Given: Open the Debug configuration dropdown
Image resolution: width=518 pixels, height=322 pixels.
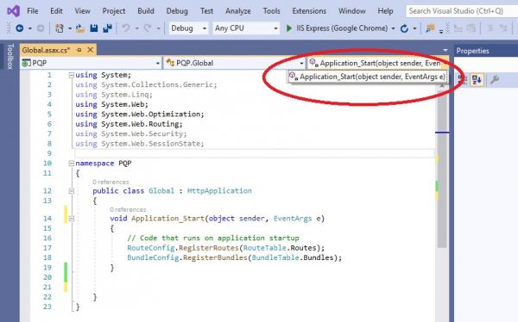Looking at the screenshot, I should (x=188, y=28).
